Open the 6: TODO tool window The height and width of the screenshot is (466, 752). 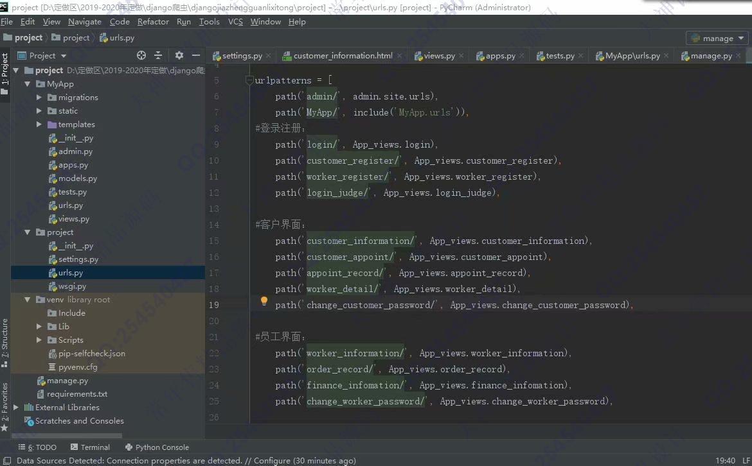[37, 447]
